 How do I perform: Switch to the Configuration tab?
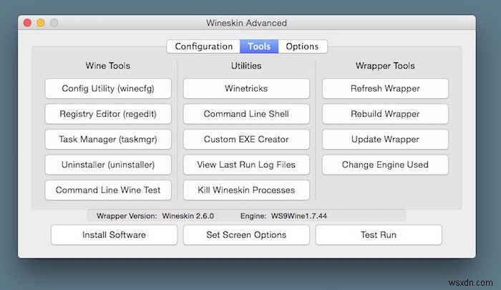click(x=204, y=47)
